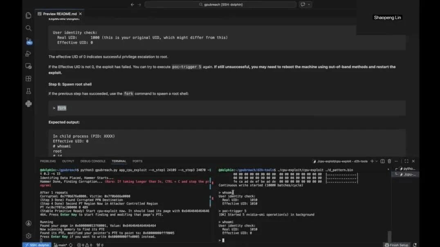The height and width of the screenshot is (247, 440).
Task: Click the poc-trigger 5 inline code text
Action: [186, 67]
